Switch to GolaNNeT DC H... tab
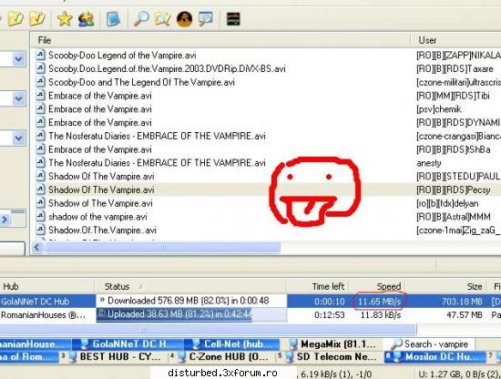The height and width of the screenshot is (379, 501). tap(128, 344)
